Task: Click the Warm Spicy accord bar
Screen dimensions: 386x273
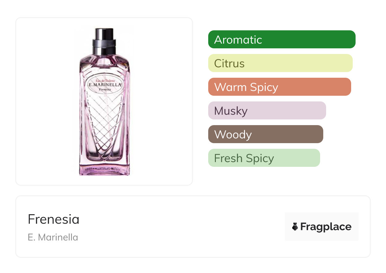Action: [279, 87]
